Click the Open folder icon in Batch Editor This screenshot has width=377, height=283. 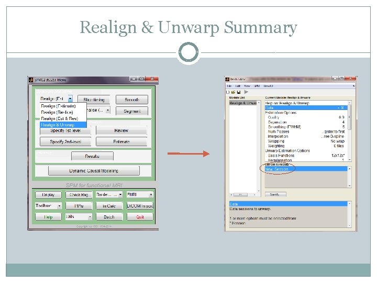(233, 92)
